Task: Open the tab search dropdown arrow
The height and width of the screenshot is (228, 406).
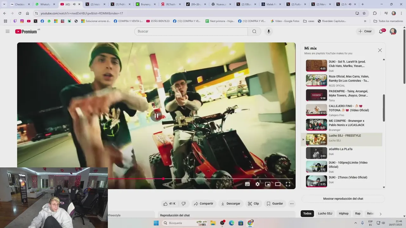Action: tap(4, 4)
